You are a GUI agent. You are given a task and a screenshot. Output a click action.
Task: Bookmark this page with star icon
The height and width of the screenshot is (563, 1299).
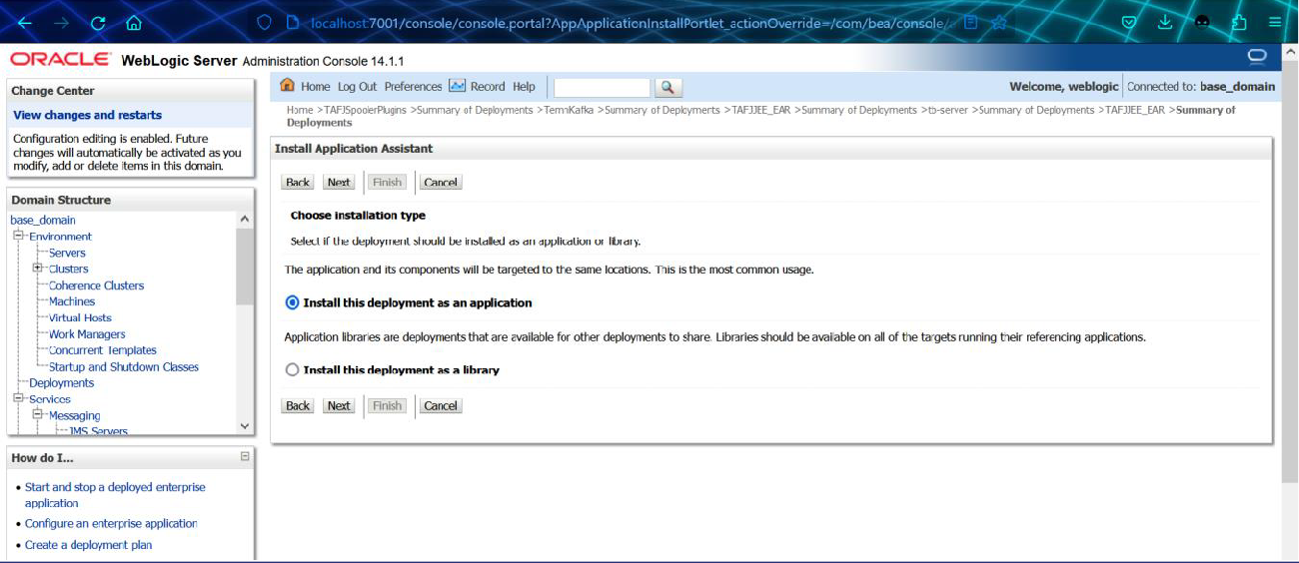click(998, 22)
